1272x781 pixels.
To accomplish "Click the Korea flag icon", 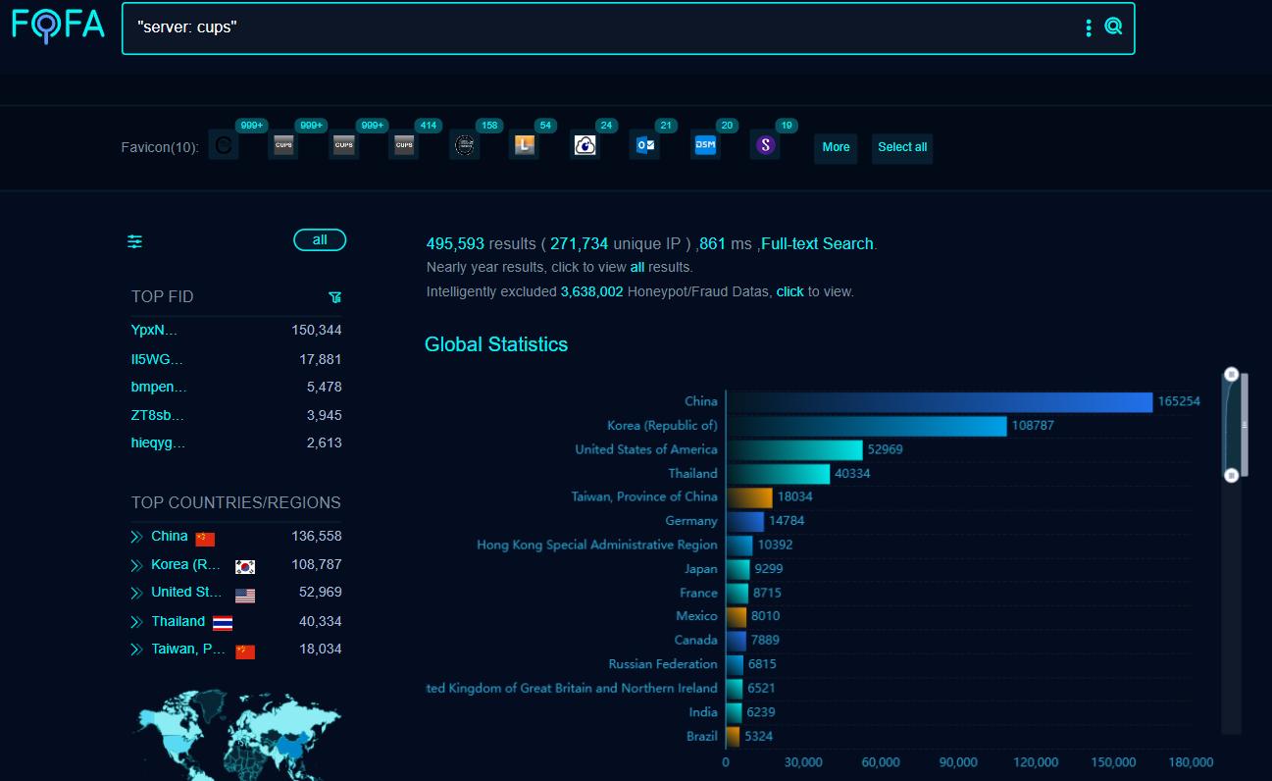I will point(245,566).
